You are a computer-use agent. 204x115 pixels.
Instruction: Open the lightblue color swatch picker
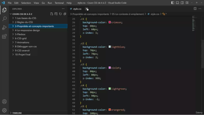tap(110, 47)
